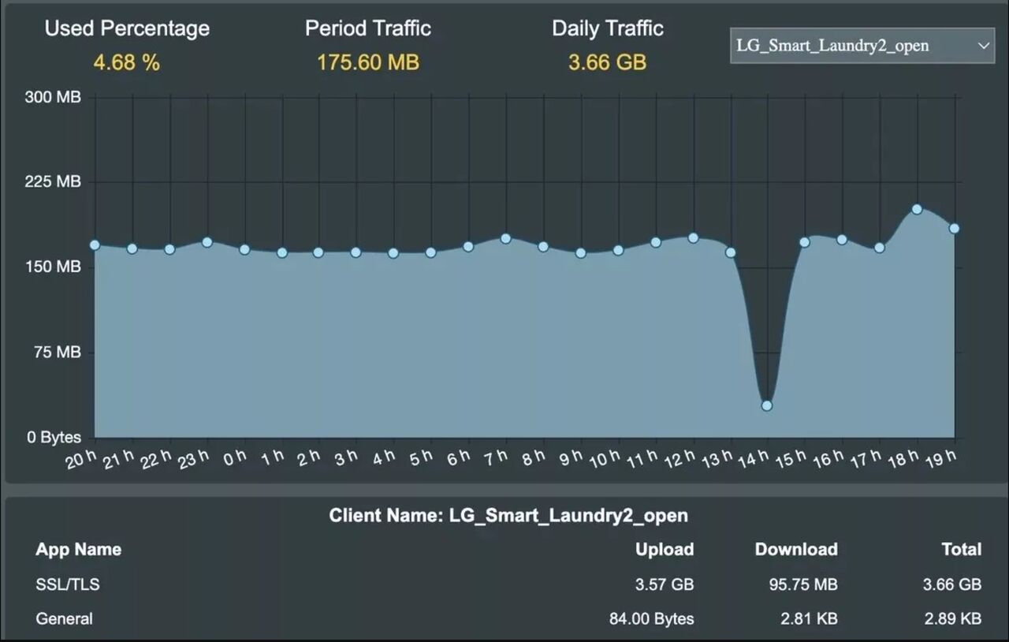Select the 20 h data point

95,244
